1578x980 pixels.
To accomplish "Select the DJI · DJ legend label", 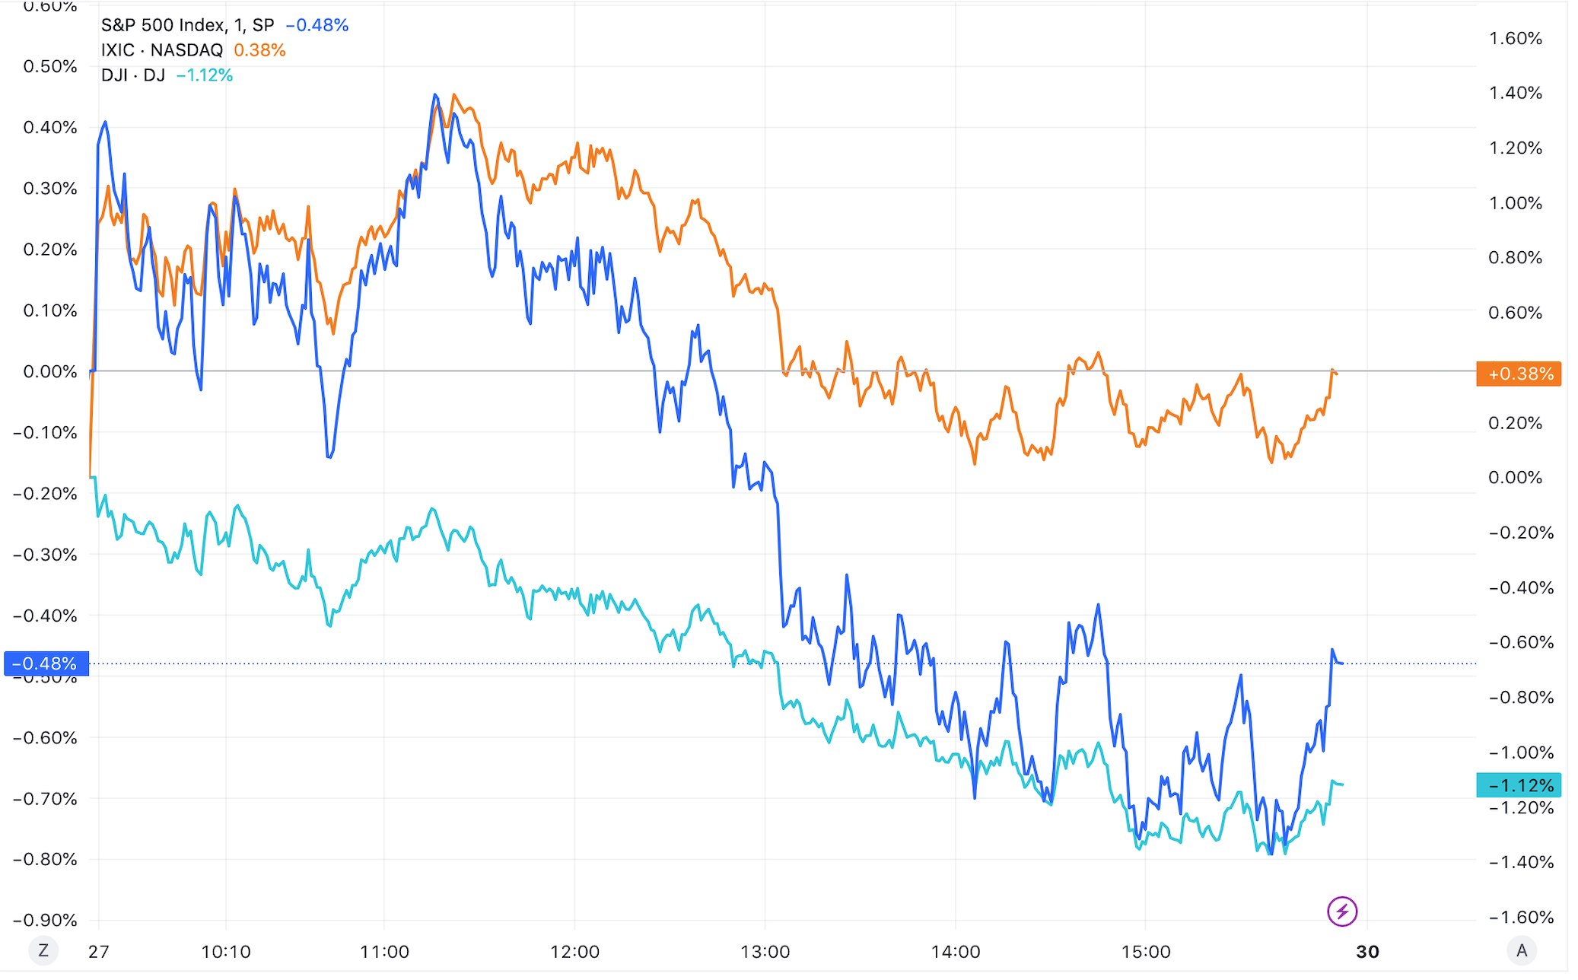I will point(133,75).
